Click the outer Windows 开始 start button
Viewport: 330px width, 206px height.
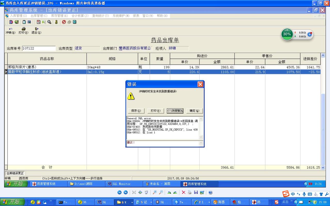point(12,202)
